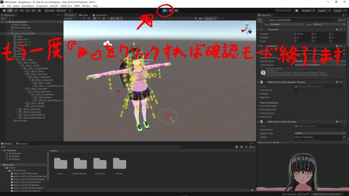
Task: Open the Avatar folder in Assets
Action: [61, 166]
